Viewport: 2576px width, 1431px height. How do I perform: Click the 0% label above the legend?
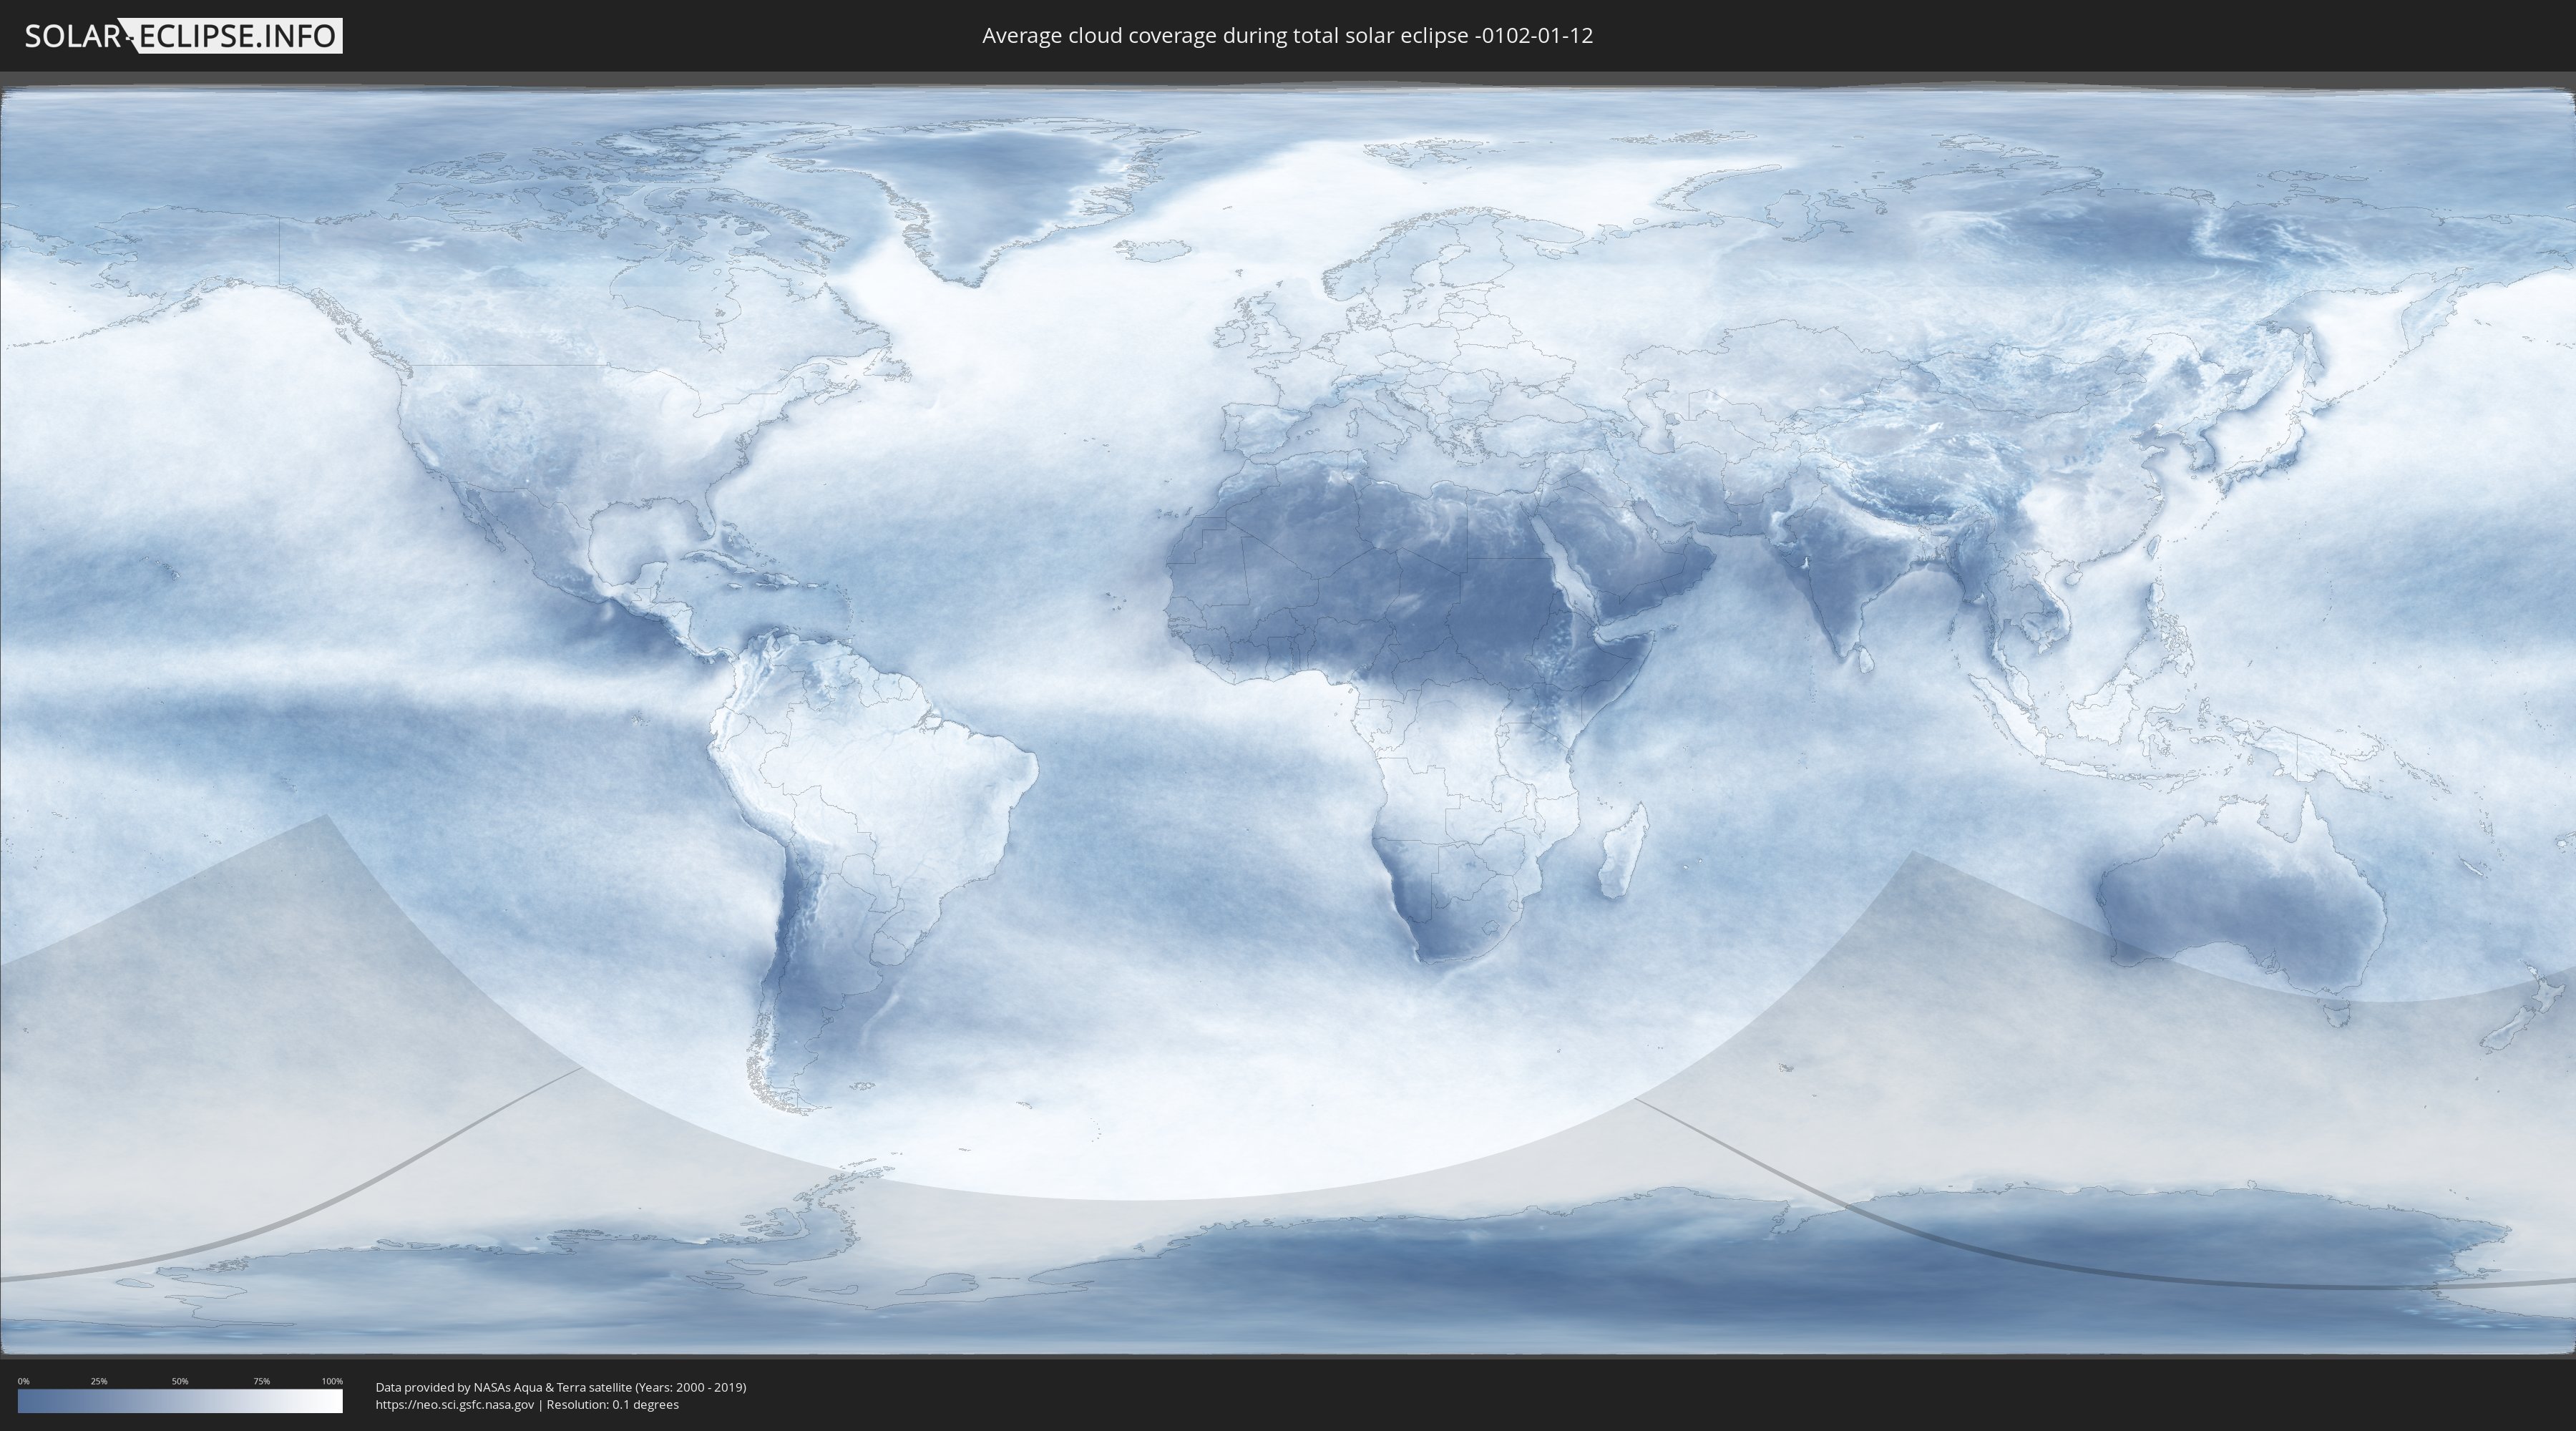point(23,1381)
